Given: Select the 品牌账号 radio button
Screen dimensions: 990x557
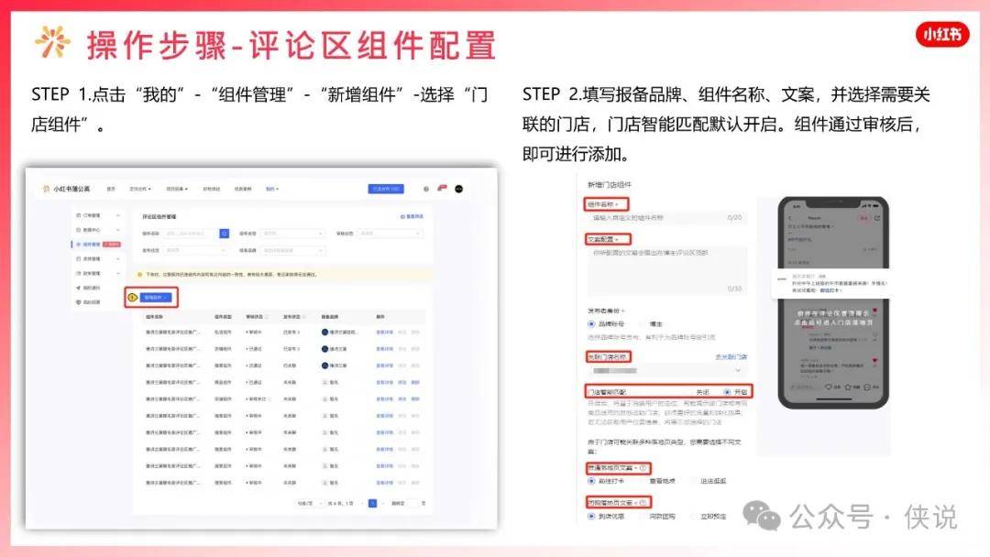Looking at the screenshot, I should tap(591, 323).
